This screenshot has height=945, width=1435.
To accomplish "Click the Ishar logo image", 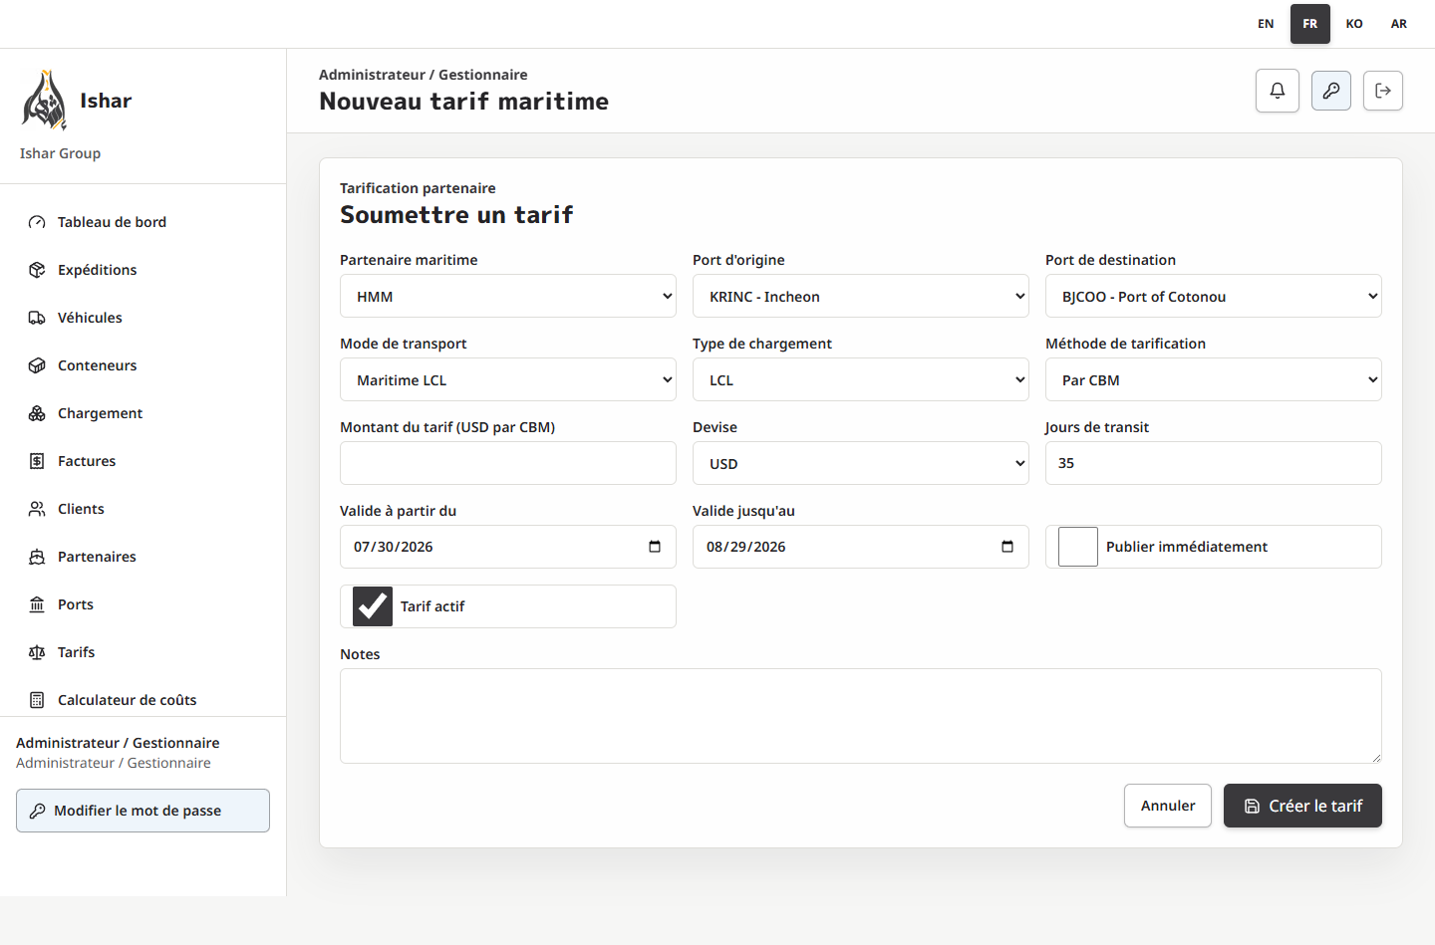I will pos(44,101).
